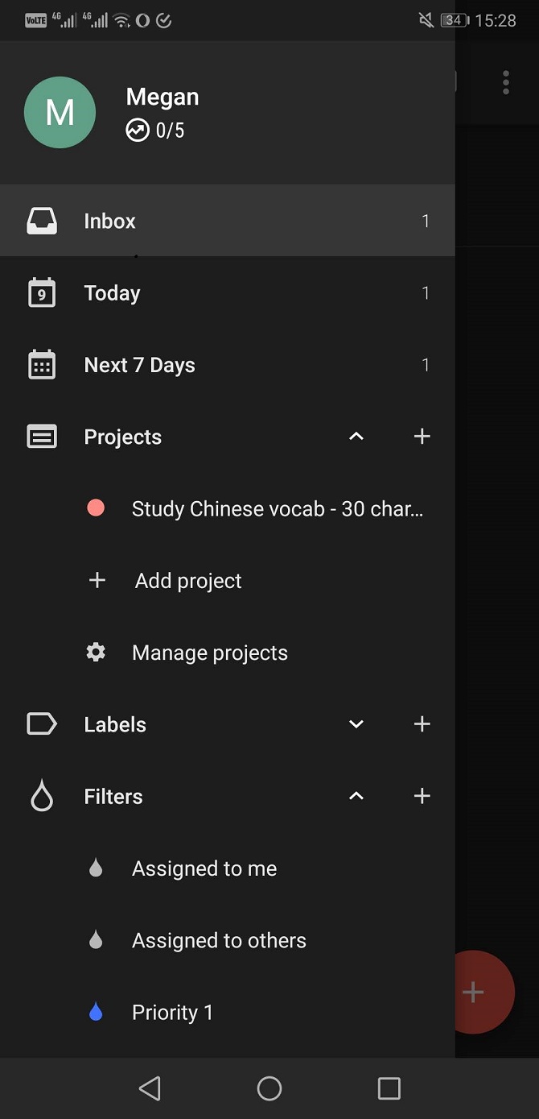Tap the red project color dot

[x=96, y=508]
